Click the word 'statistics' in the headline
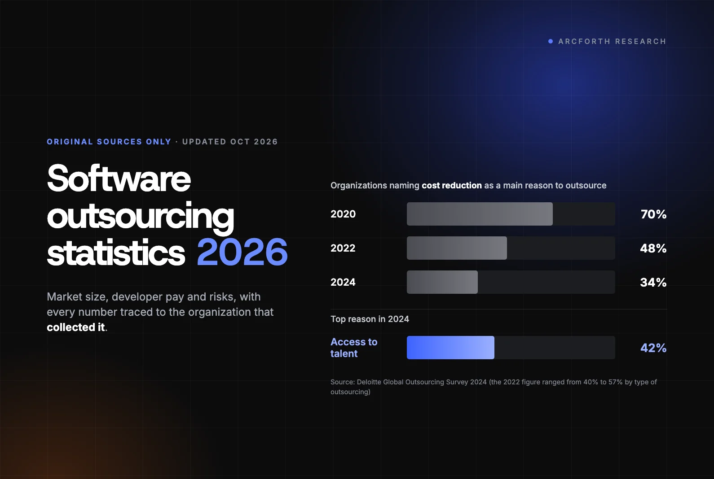The image size is (714, 479). (x=116, y=253)
